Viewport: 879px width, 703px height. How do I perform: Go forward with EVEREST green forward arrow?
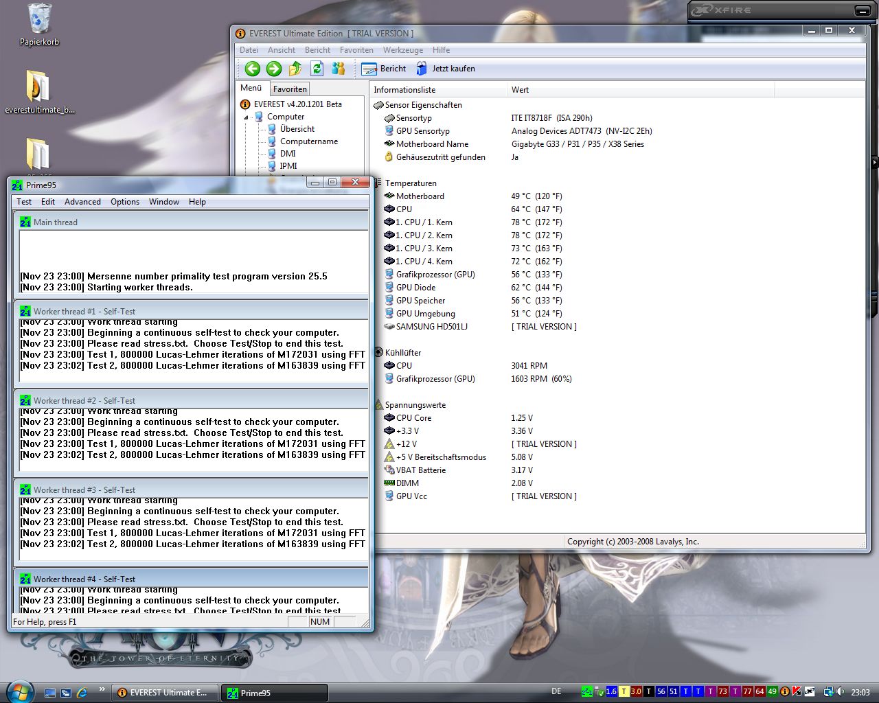click(x=274, y=69)
